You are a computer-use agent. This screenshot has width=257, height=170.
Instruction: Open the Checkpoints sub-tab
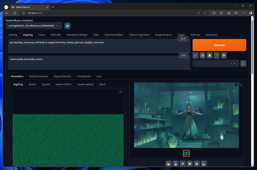tap(84, 76)
